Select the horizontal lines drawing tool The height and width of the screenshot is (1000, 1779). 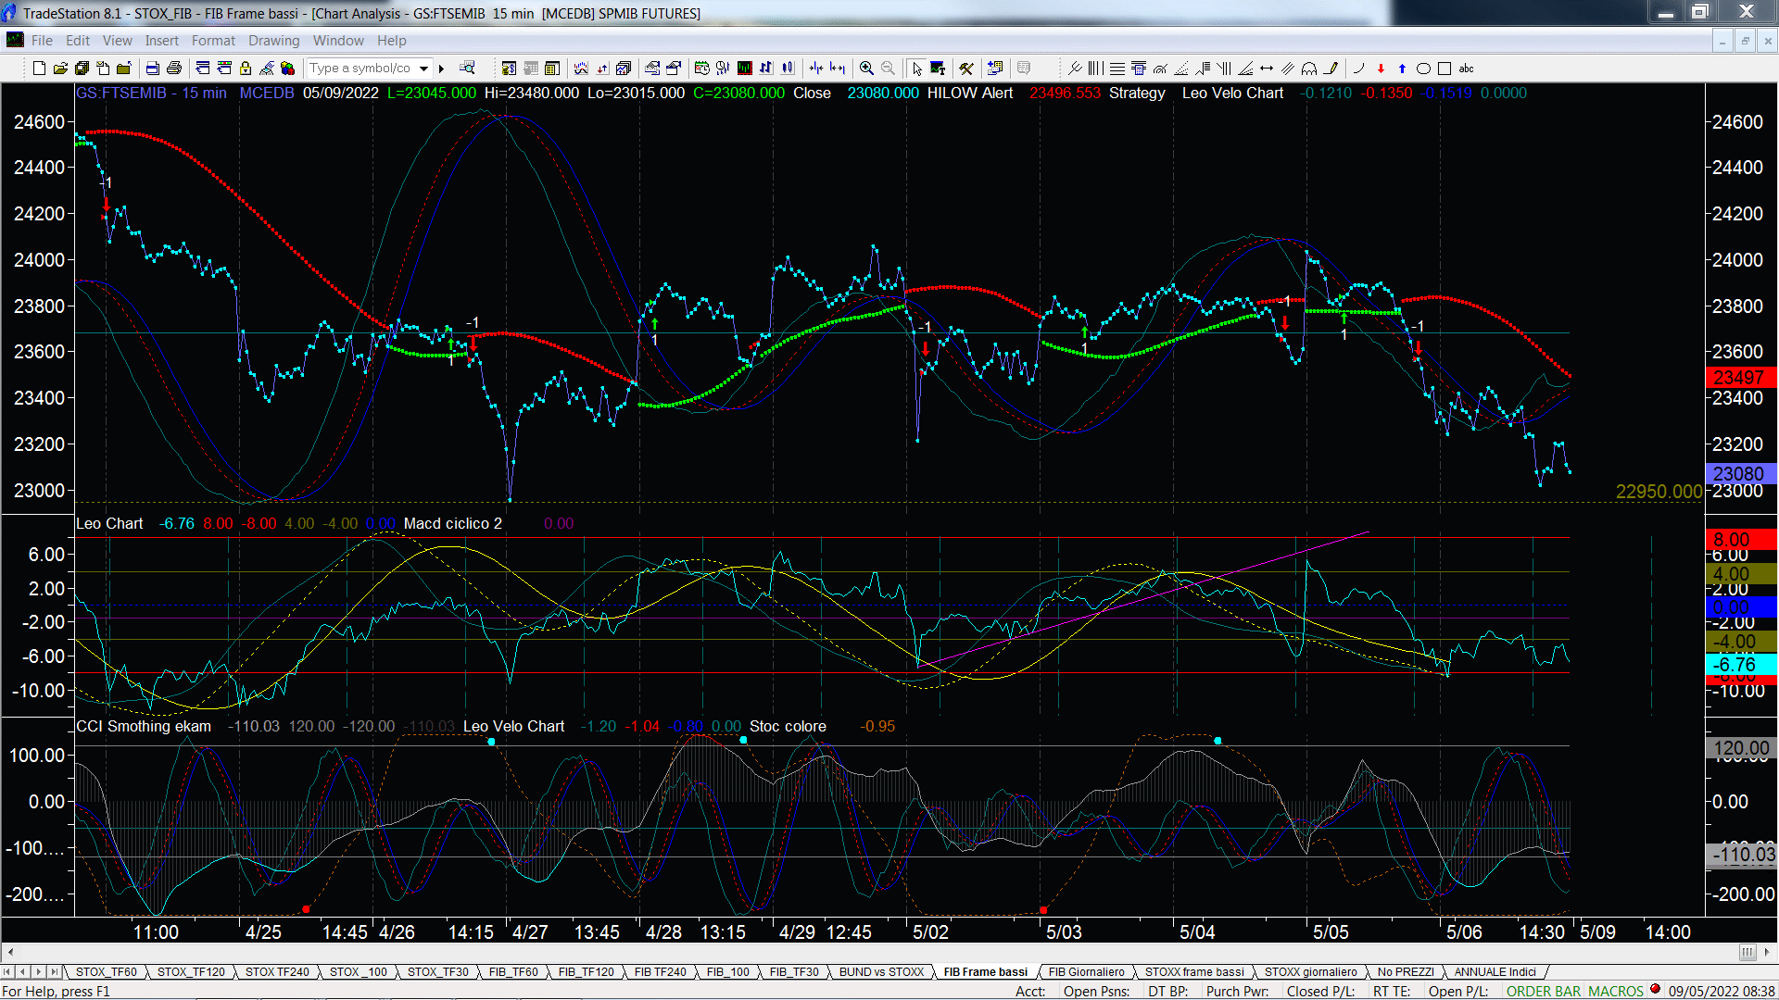tap(1117, 69)
